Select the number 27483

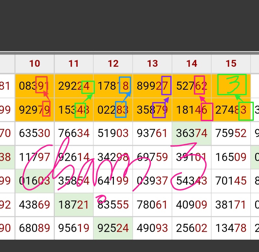click(x=231, y=110)
